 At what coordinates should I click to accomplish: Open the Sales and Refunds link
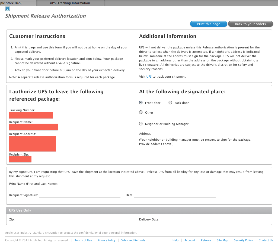click(133, 240)
